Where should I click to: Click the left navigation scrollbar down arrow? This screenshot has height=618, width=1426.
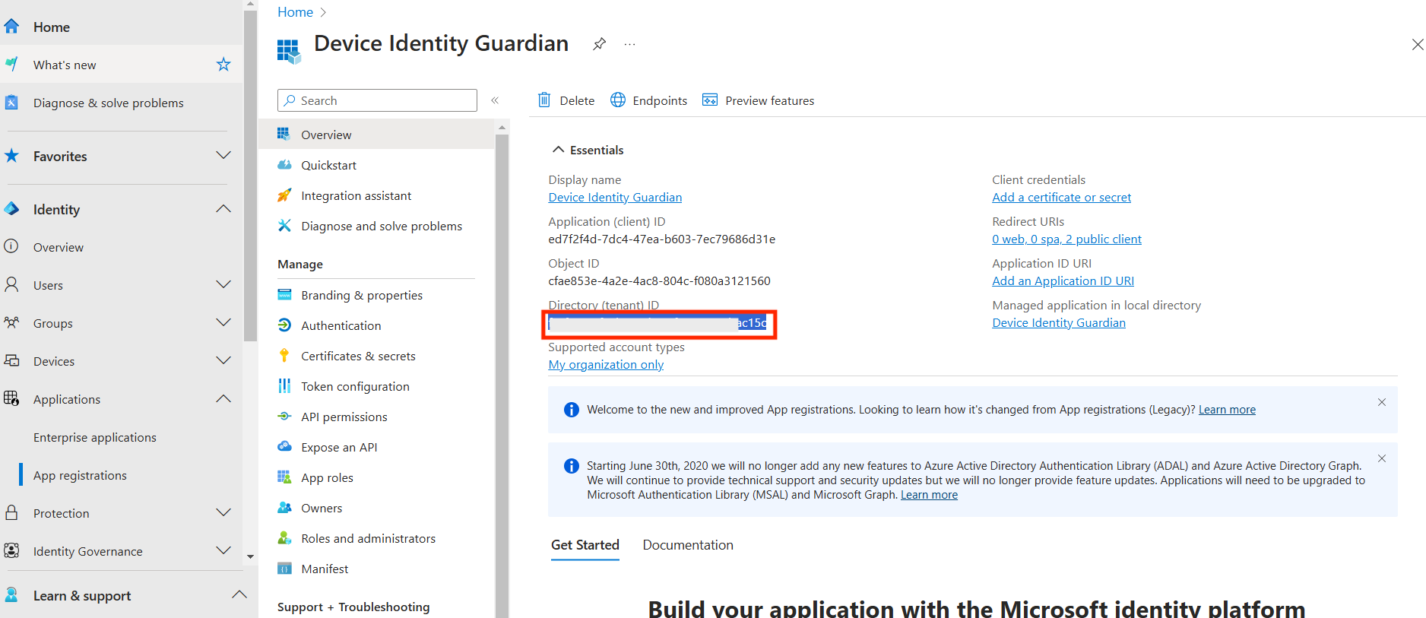click(250, 557)
